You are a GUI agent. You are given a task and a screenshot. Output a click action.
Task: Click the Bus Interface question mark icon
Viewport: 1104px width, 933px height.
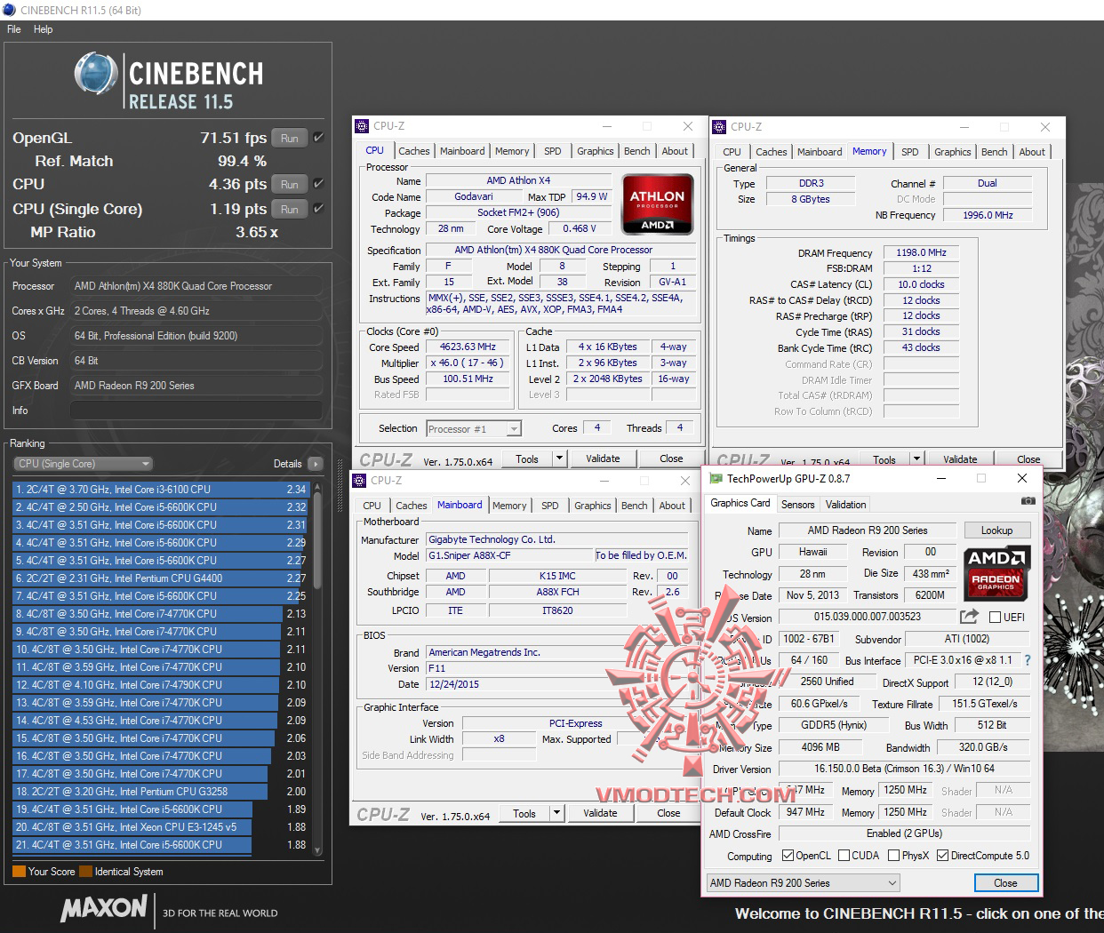tap(1028, 660)
